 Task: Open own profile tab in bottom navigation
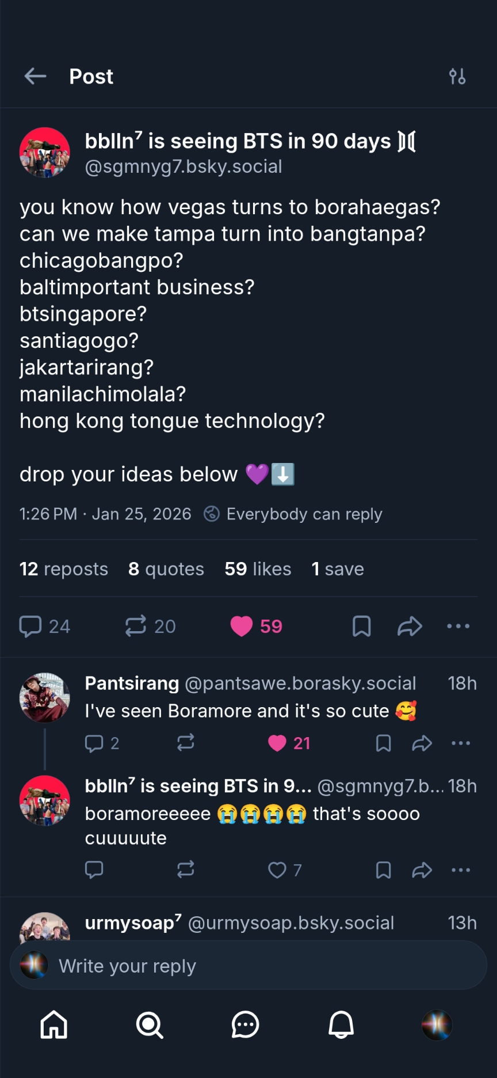click(437, 1025)
